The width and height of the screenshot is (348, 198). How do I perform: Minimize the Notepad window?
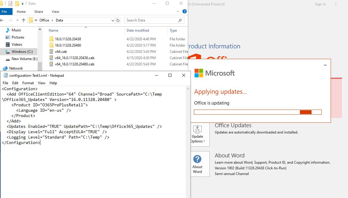(x=157, y=75)
